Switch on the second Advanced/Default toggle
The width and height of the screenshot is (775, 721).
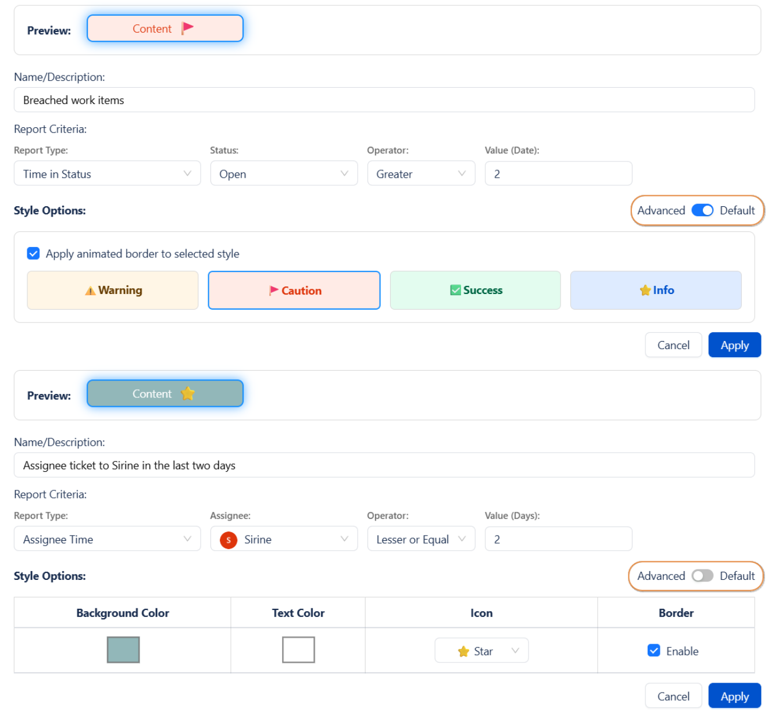[702, 576]
